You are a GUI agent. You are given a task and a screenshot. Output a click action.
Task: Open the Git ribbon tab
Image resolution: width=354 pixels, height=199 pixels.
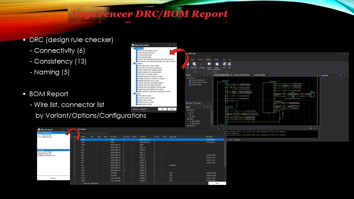(230, 59)
